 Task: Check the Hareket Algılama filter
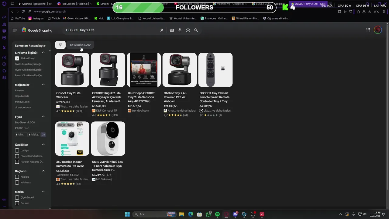(x=17, y=162)
